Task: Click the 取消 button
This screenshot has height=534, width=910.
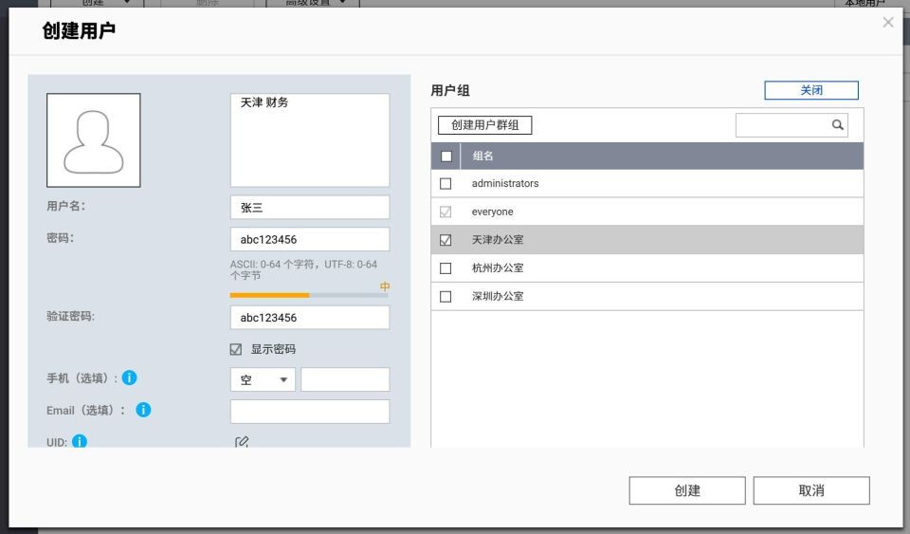Action: point(811,490)
